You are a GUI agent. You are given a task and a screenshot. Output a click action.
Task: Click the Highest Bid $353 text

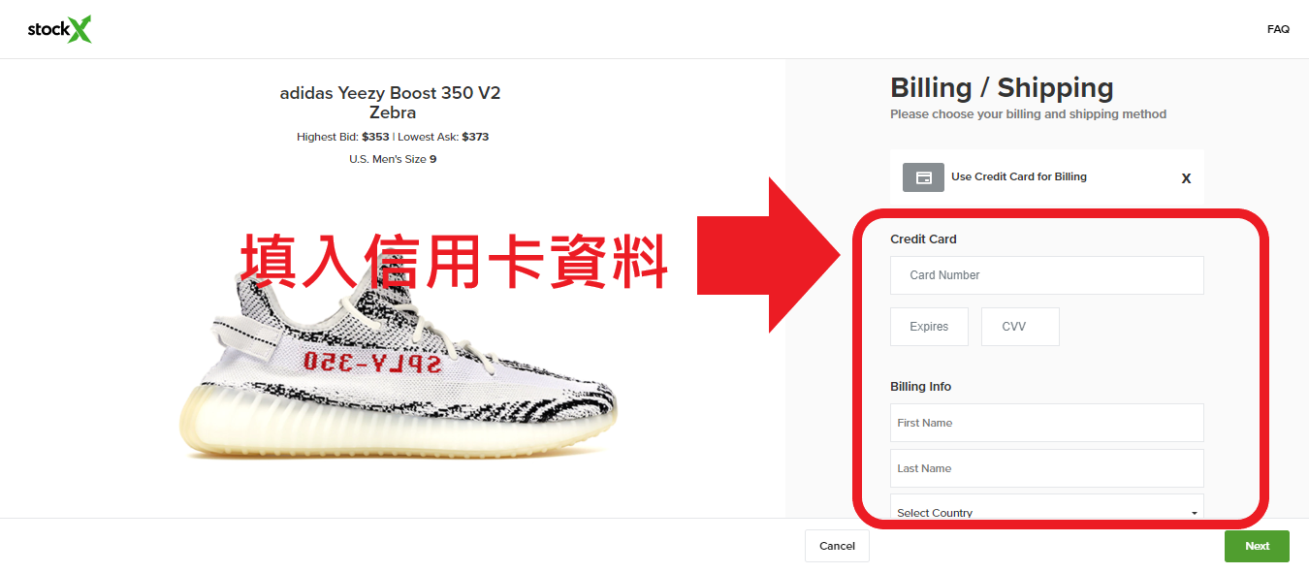click(342, 137)
